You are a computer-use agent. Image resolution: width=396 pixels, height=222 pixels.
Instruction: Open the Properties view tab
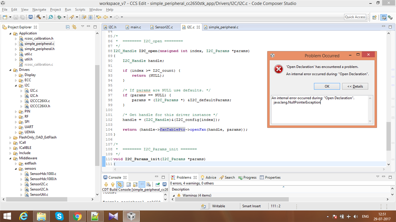pyautogui.click(x=270, y=177)
